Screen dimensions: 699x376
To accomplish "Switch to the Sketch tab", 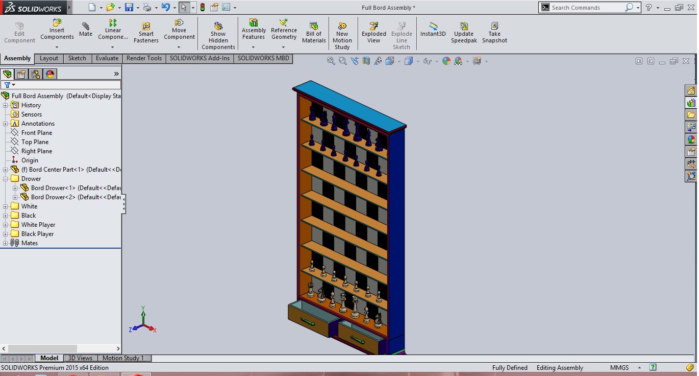I will click(78, 58).
